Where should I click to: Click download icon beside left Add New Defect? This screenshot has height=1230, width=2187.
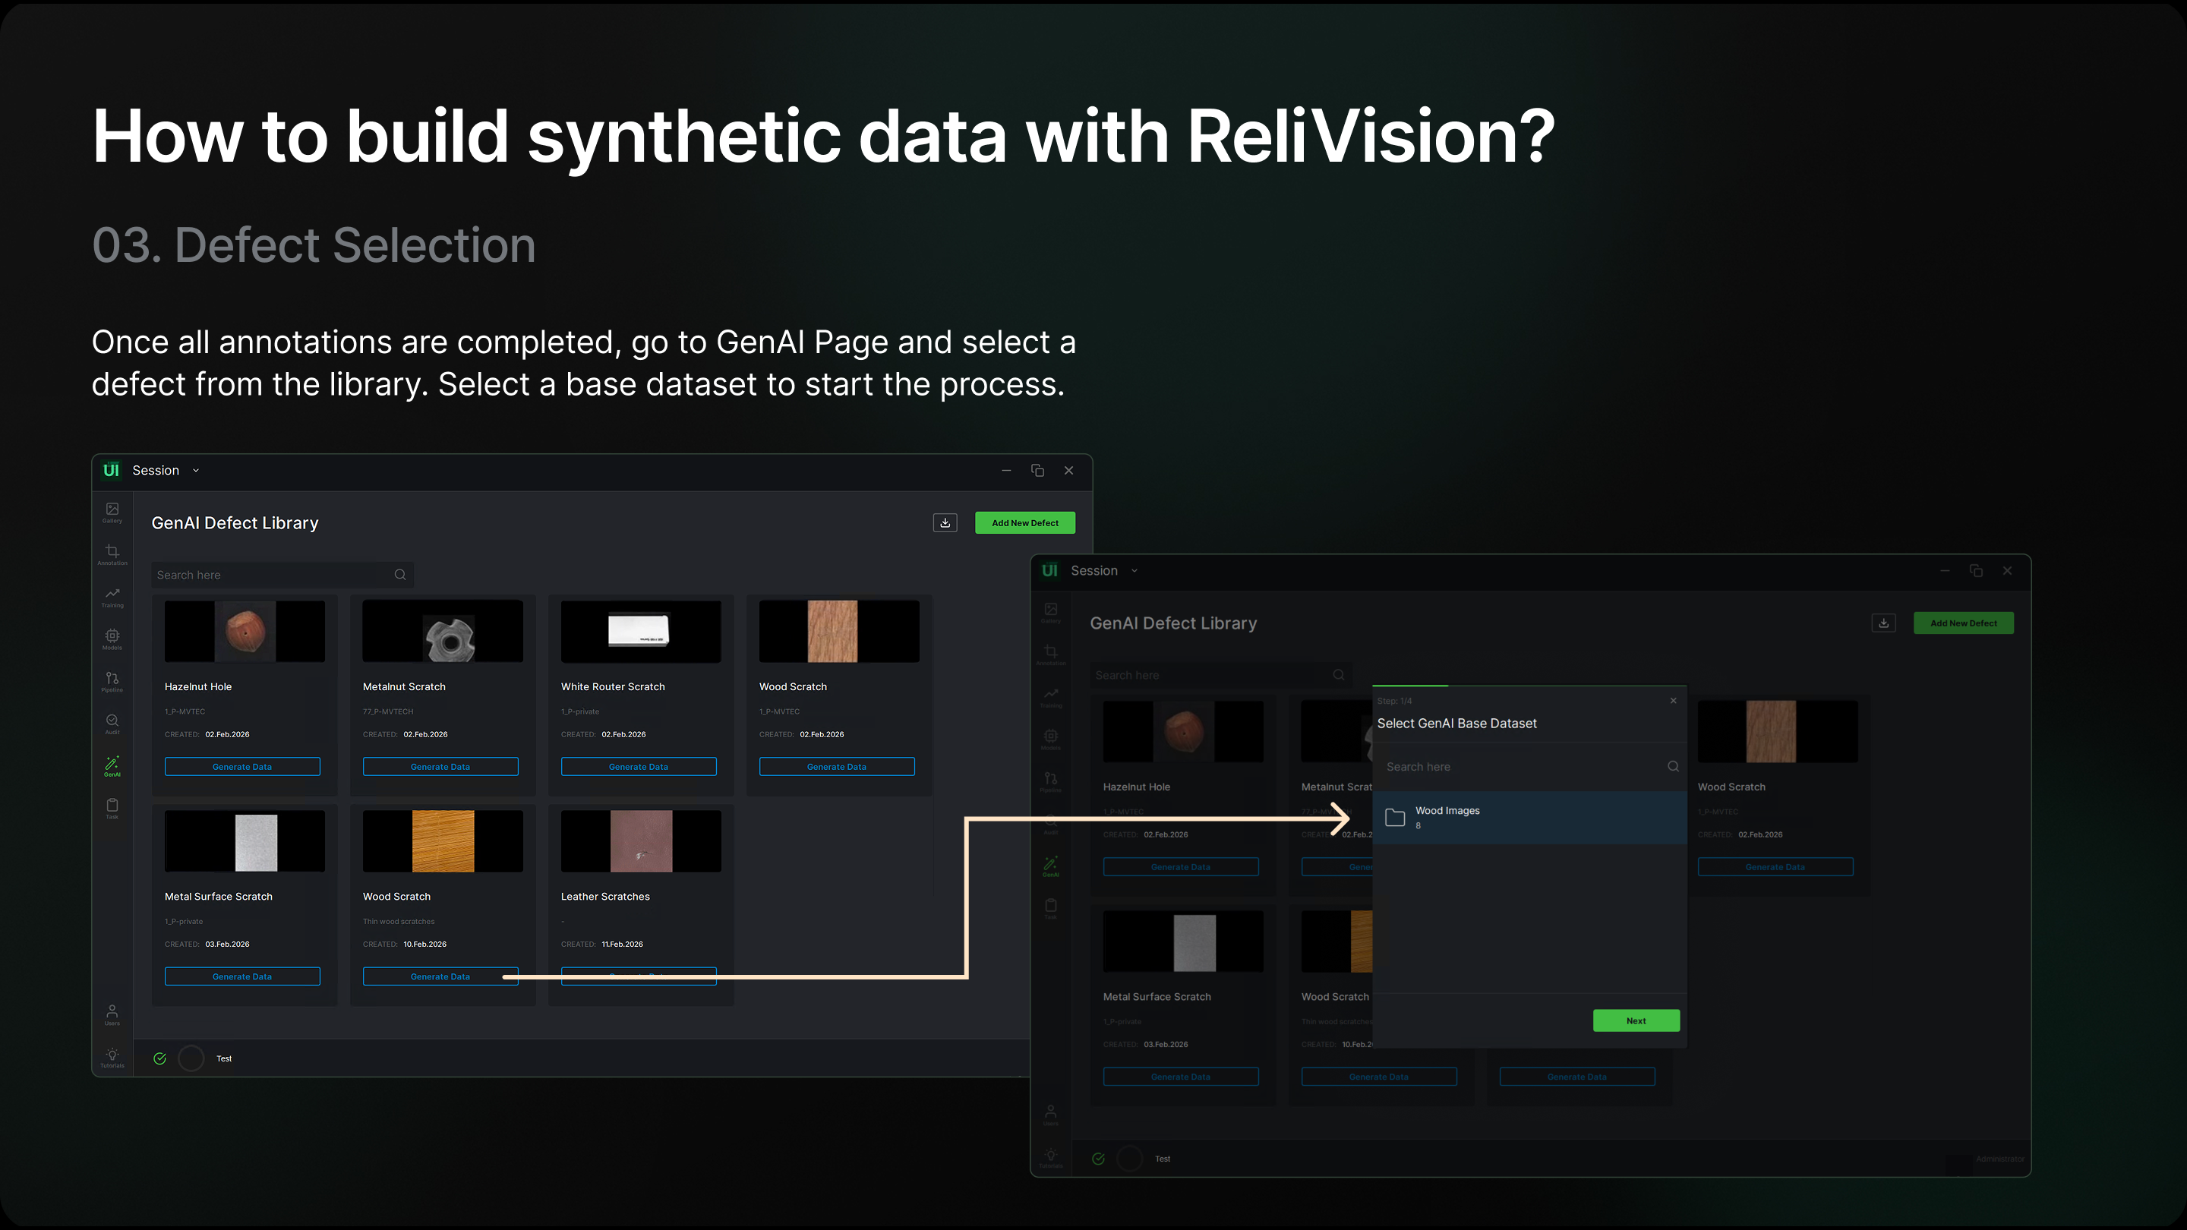[x=945, y=523]
